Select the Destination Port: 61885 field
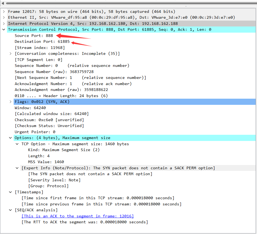The height and width of the screenshot is (234, 257). pyautogui.click(x=42, y=41)
